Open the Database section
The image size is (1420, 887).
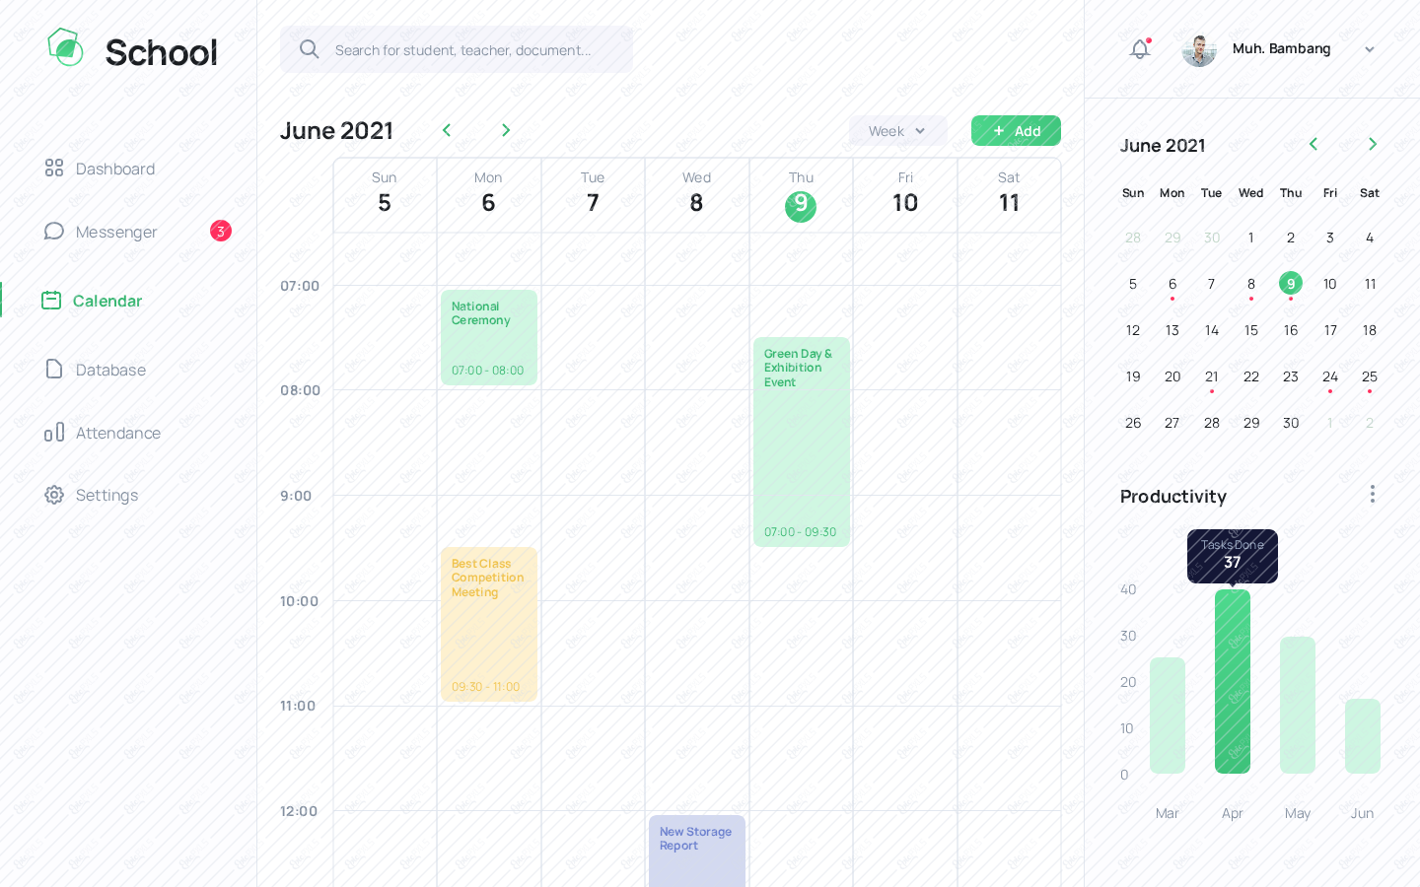(110, 370)
